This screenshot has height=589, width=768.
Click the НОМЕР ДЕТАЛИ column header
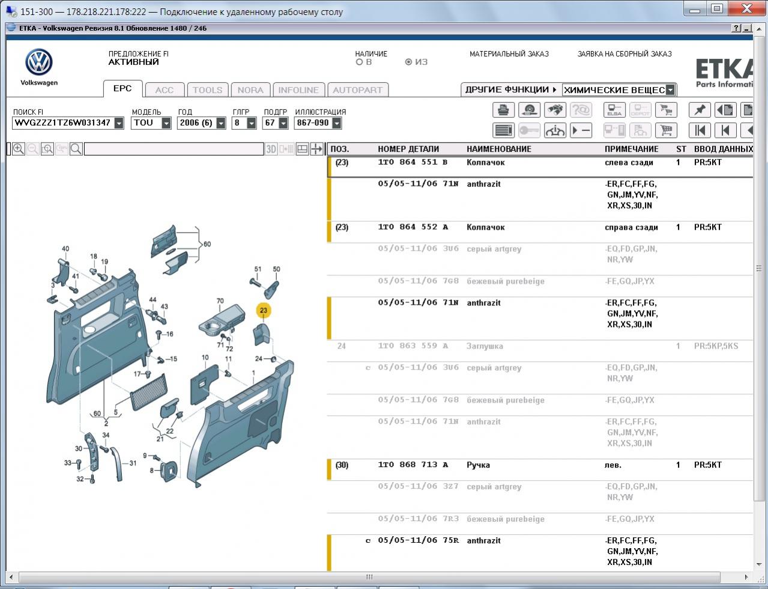click(408, 149)
